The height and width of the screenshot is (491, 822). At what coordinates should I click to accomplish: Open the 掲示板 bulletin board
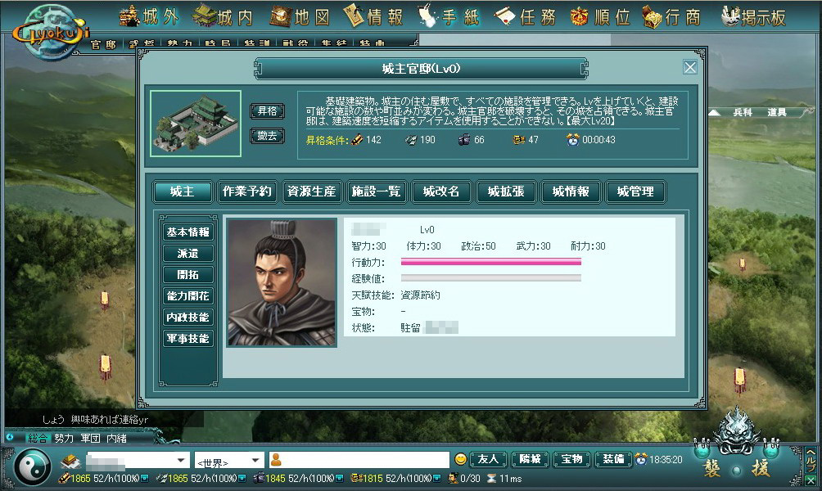point(753,16)
